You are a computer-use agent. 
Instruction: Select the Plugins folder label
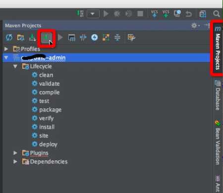39,153
